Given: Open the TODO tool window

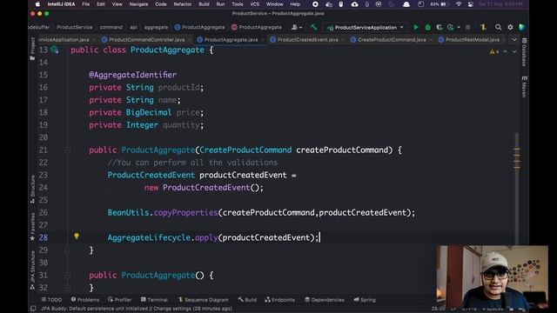Looking at the screenshot, I should [51, 300].
